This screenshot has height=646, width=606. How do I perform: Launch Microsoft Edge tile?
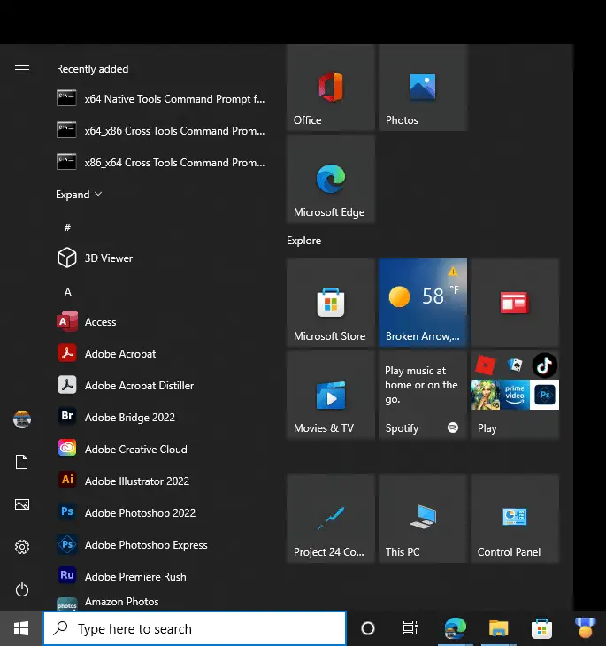tap(331, 180)
